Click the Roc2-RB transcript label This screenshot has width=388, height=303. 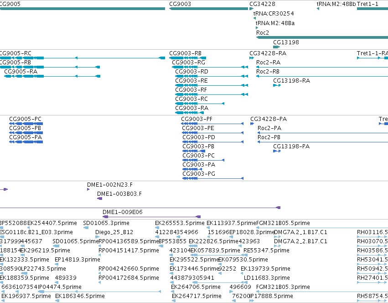268,71
